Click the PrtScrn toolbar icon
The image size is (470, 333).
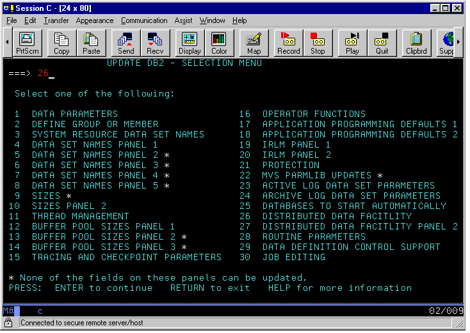click(27, 43)
